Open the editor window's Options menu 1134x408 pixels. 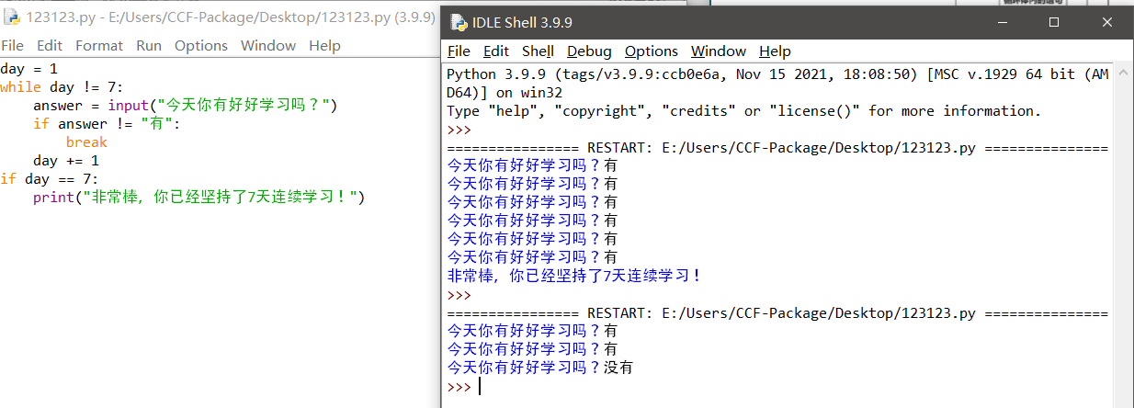coord(200,45)
